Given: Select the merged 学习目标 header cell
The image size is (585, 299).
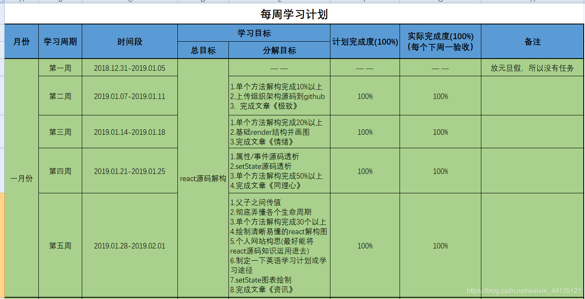Looking at the screenshot, I should tap(254, 33).
